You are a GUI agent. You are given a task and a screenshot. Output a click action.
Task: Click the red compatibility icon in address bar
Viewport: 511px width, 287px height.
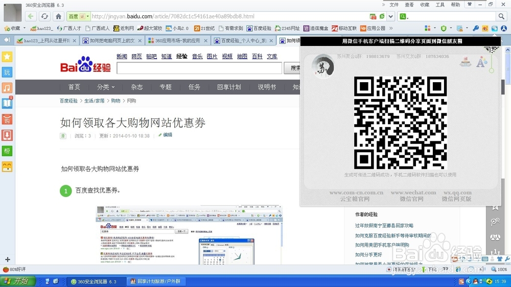point(373,16)
